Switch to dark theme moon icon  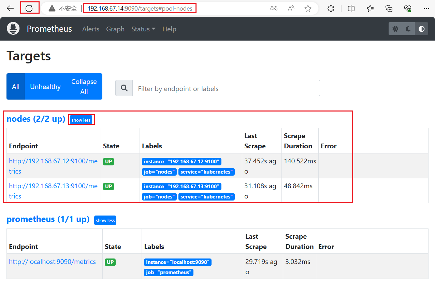408,29
